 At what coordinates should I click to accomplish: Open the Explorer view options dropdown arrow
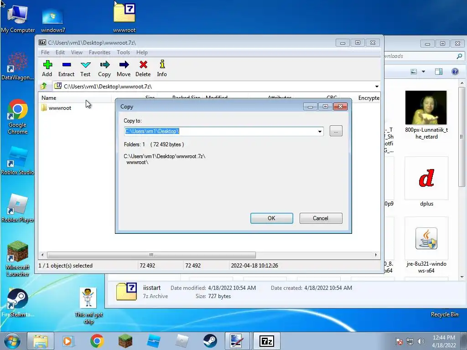(423, 72)
